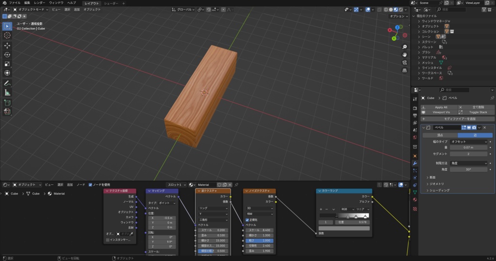The image size is (496, 261).
Task: Toggle the ノードを使用 checkbox
Action: coord(90,185)
